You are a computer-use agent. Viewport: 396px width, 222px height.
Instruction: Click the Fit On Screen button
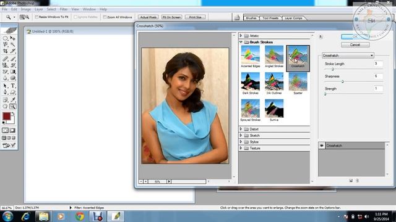171,17
